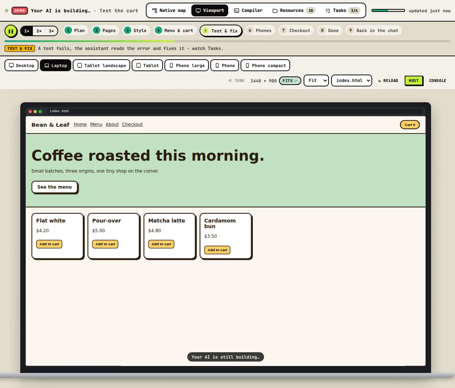The image size is (455, 388).
Task: Jump to step 8 Done
Action: (x=330, y=31)
